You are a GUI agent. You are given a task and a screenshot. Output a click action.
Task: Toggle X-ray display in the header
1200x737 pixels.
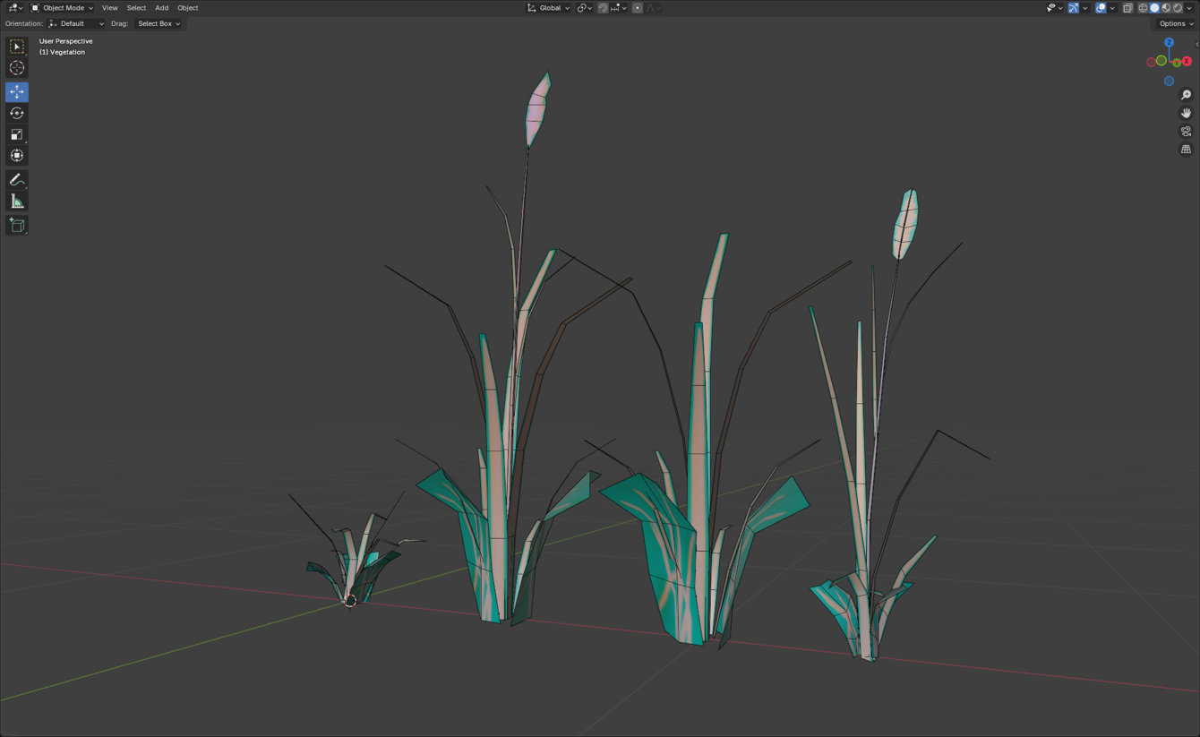(x=1127, y=8)
